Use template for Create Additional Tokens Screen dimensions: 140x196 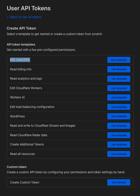click(x=119, y=144)
